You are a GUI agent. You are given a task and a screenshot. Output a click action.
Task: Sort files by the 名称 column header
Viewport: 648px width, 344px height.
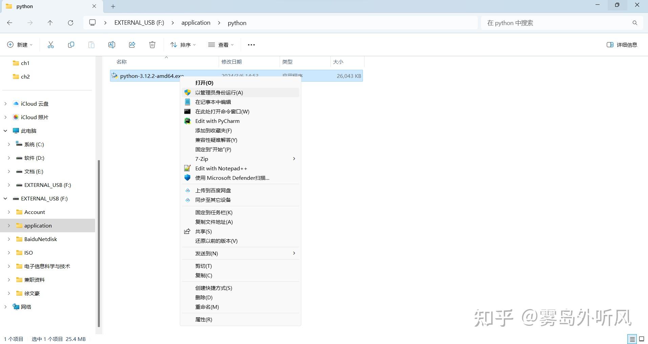122,62
